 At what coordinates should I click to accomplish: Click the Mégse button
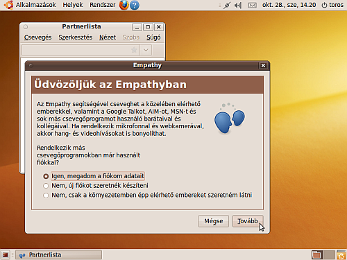click(214, 221)
